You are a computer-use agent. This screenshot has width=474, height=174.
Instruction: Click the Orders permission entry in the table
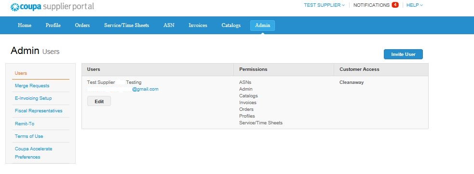(x=246, y=109)
